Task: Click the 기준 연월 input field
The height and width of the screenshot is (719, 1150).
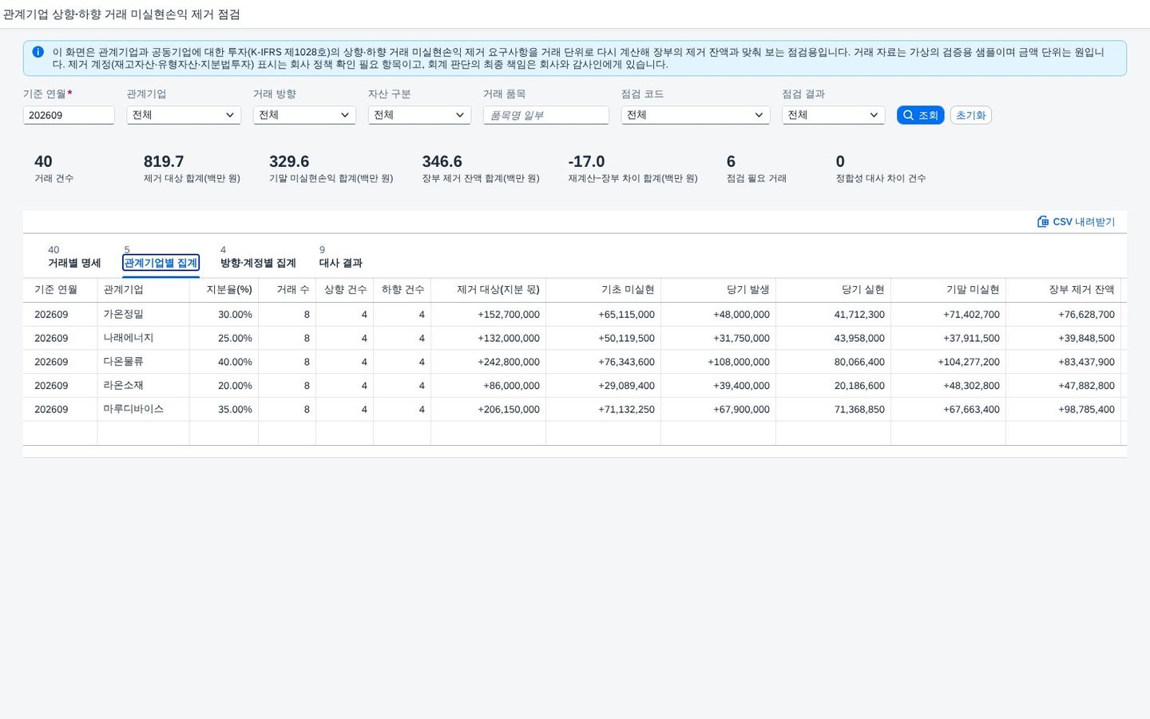Action: tap(69, 115)
